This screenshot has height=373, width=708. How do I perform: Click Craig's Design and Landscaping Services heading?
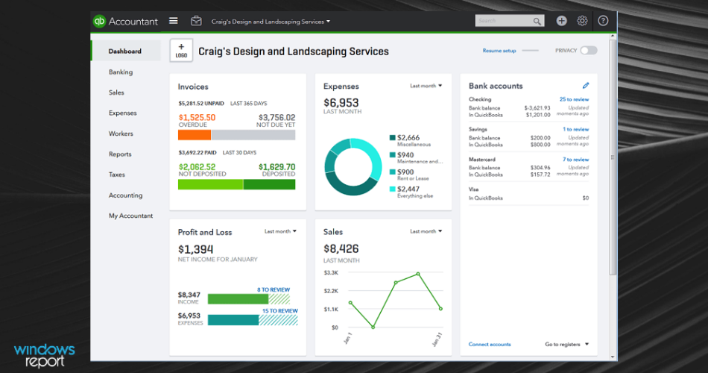coord(294,51)
